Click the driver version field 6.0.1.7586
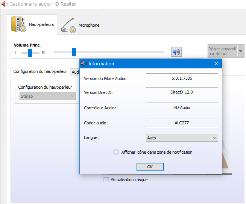Viewport: 246px width, 204px height. [x=182, y=78]
